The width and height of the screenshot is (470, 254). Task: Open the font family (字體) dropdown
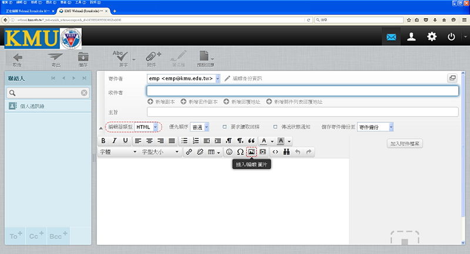[x=118, y=152]
